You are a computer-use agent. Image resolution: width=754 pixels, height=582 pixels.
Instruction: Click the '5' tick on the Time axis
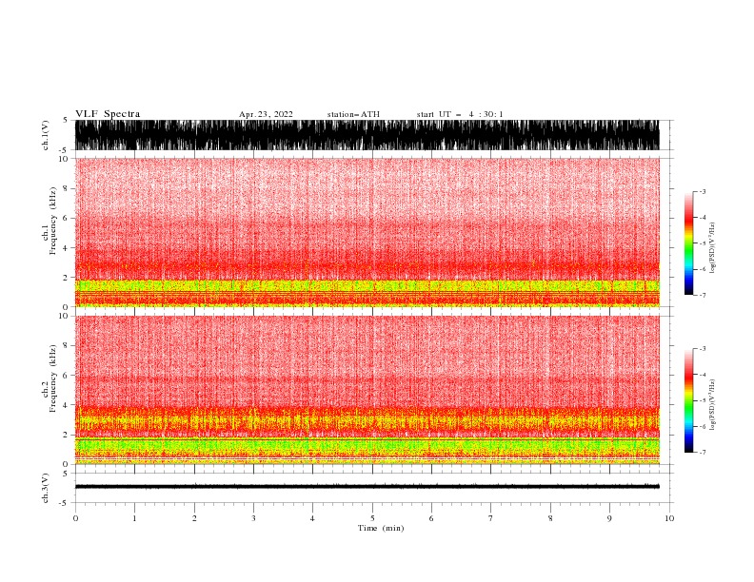point(372,518)
